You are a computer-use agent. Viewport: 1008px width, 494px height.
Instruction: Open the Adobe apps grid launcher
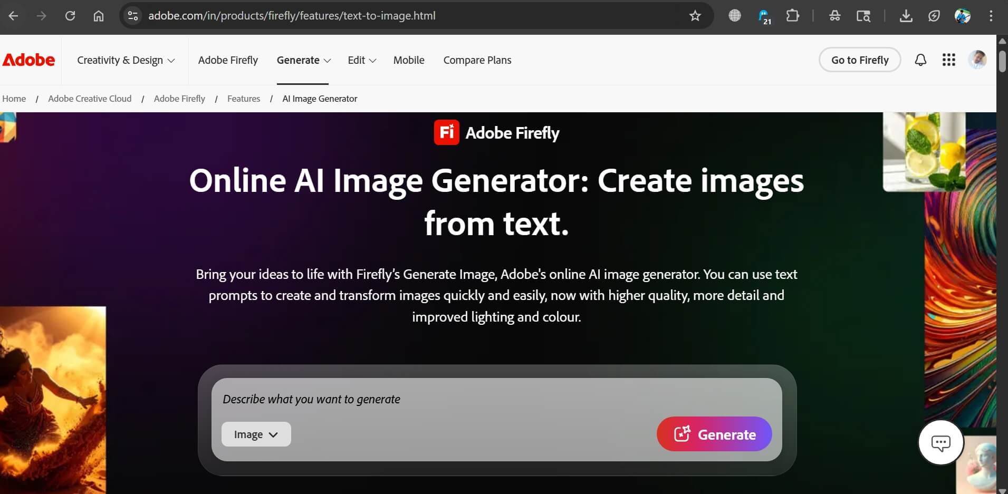click(x=949, y=60)
